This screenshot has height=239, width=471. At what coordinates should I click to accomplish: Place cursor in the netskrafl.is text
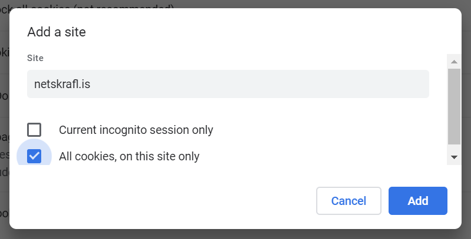62,84
